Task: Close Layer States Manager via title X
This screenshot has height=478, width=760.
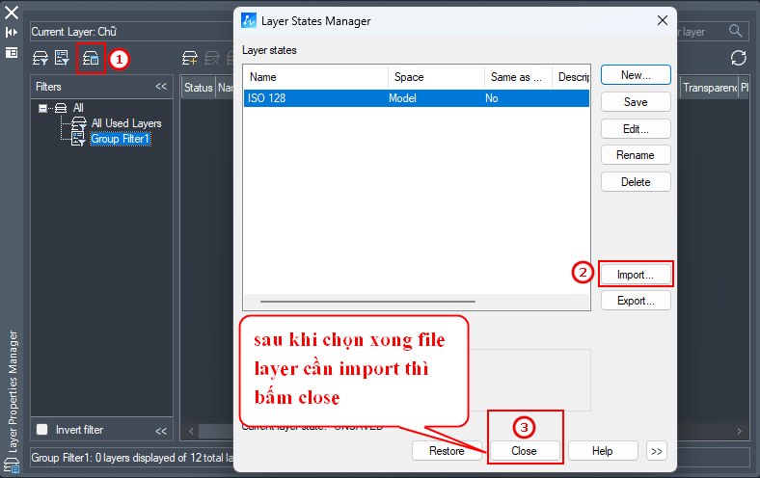Action: 662,20
